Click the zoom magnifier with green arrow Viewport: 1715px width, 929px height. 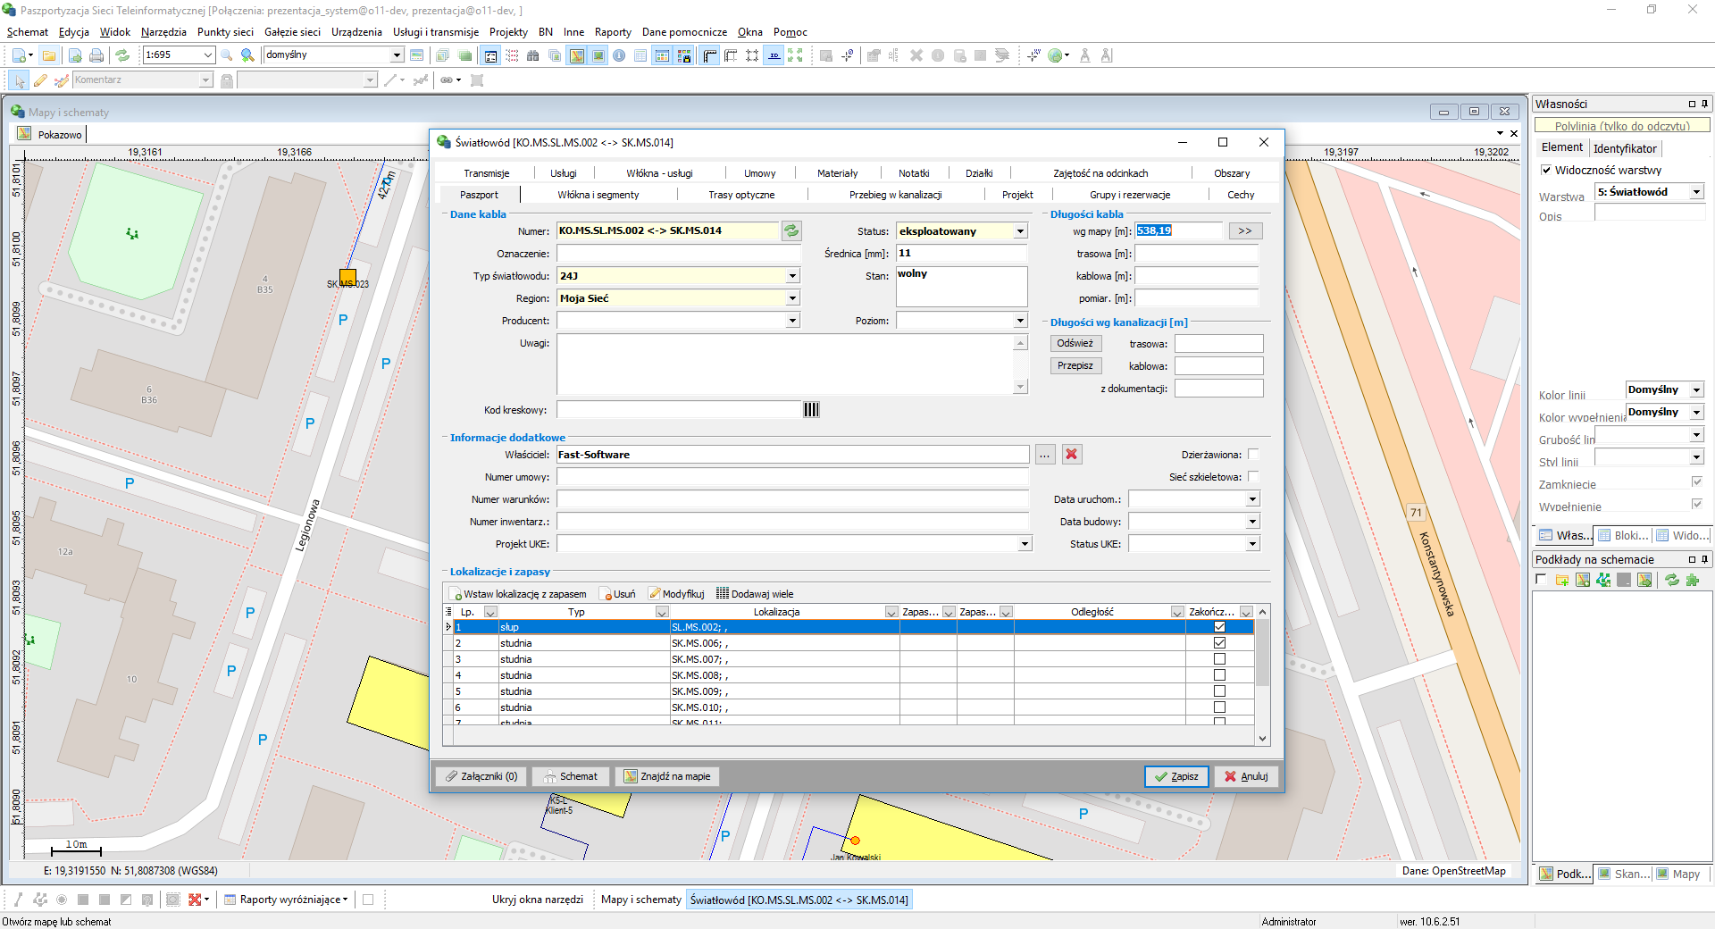pyautogui.click(x=247, y=55)
